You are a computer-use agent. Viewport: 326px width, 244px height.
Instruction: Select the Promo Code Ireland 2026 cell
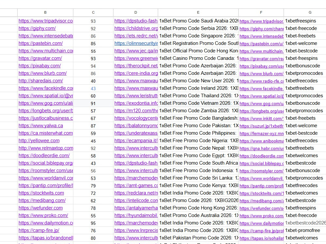coord(198,88)
